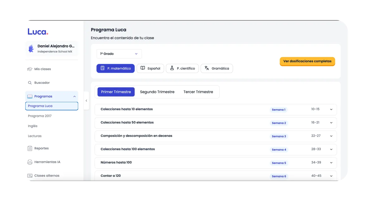The image size is (368, 201).
Task: Click the page range 16-21
Action: (315, 122)
